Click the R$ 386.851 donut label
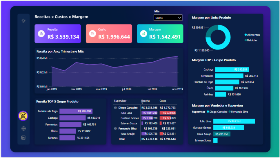The image size is (280, 158). pos(198,27)
